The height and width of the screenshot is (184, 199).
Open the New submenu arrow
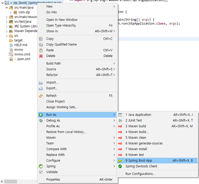coord(114,6)
